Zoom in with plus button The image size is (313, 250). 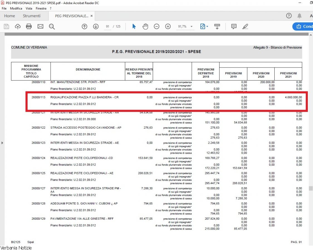coord(168,26)
